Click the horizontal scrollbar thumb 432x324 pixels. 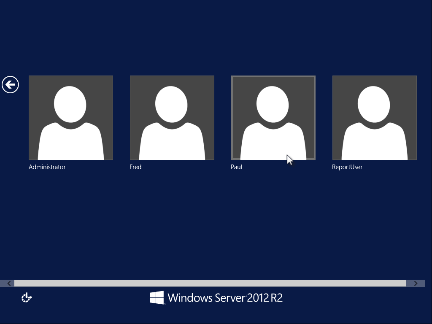pyautogui.click(x=210, y=283)
